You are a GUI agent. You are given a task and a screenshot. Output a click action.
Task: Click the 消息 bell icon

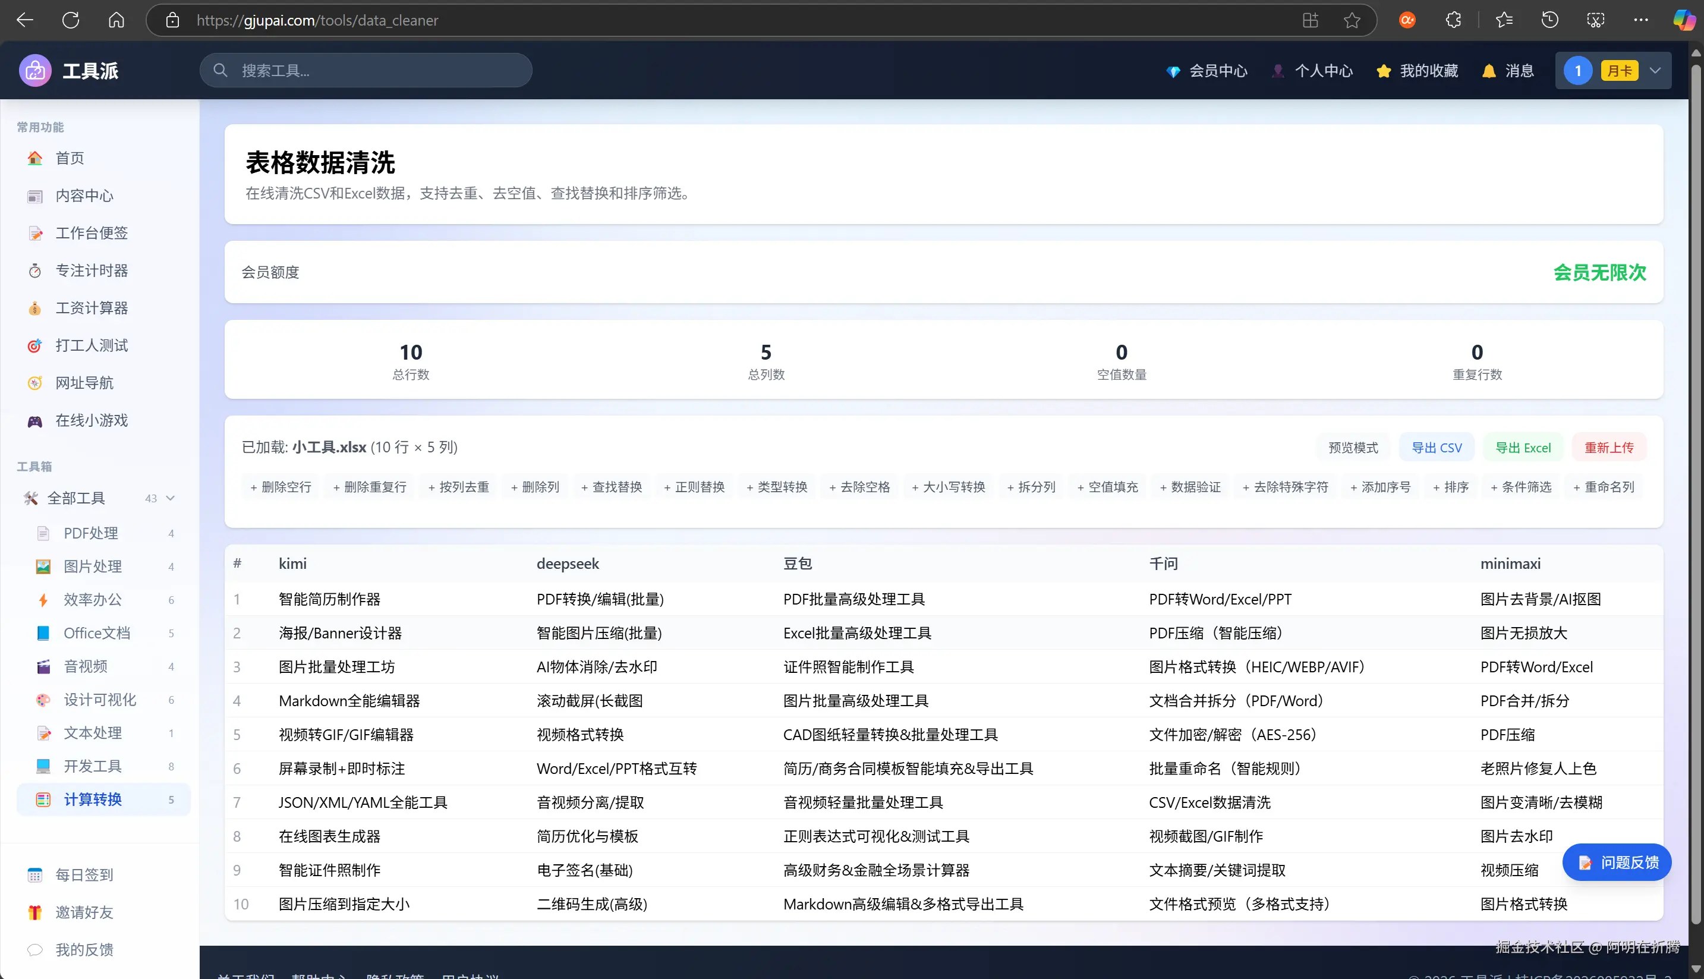tap(1489, 71)
